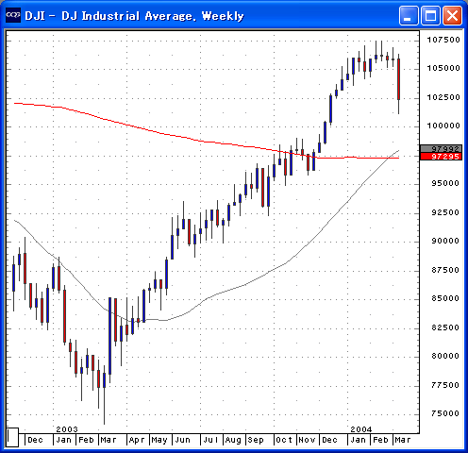Viewport: 468px width, 453px height.
Task: Click the 2004 year label
Action: 361,429
